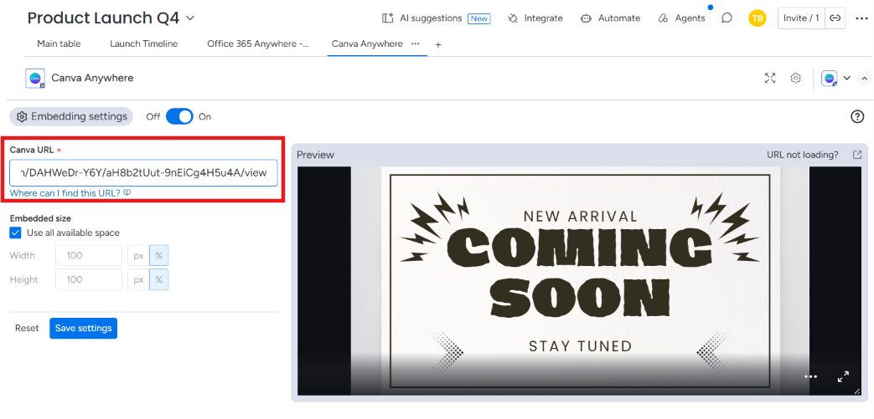Click the Coming Soon design preview

click(x=580, y=280)
